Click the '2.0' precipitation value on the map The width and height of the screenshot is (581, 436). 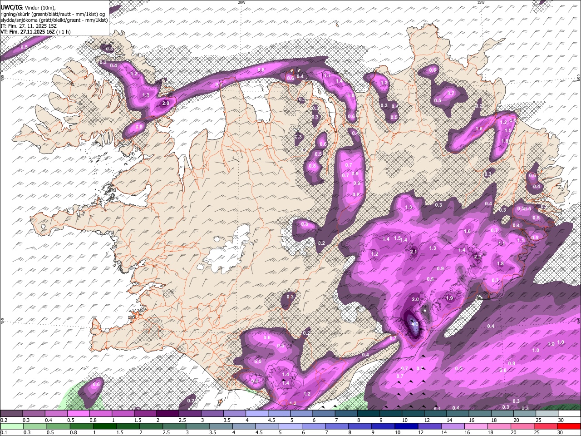tap(415, 300)
